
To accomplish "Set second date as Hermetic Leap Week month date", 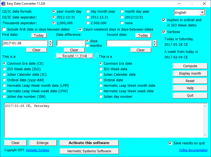I will [101, 86].
